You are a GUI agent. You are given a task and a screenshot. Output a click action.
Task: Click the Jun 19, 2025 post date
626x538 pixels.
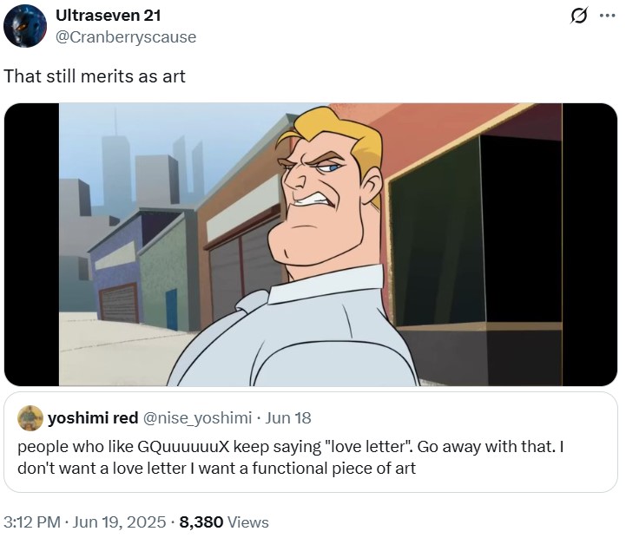tap(122, 522)
